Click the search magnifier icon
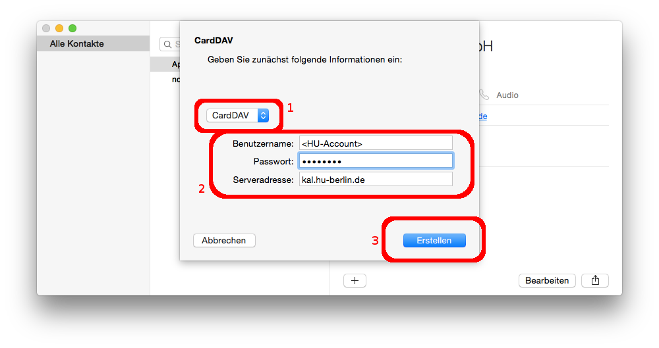The image size is (659, 348). point(168,44)
